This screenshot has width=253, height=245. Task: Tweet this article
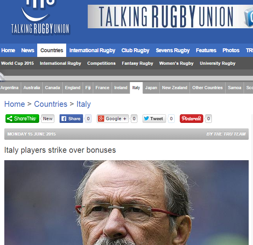tap(154, 119)
